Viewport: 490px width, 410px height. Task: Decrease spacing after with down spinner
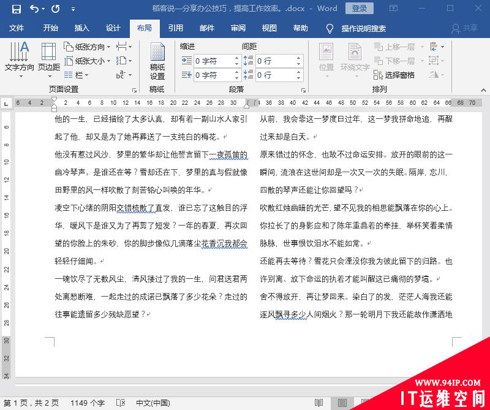299,78
